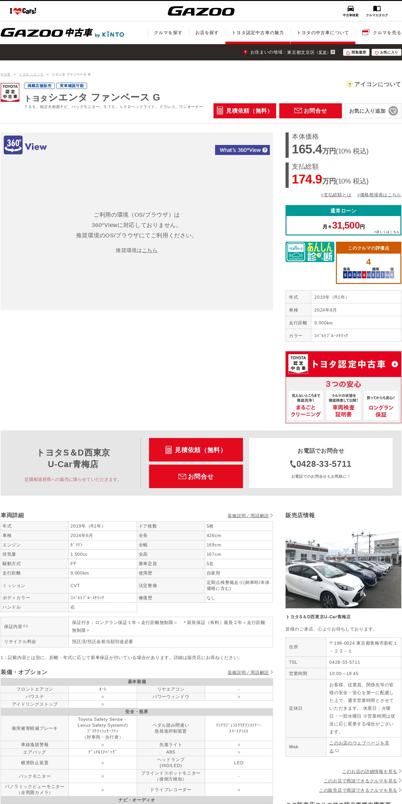Screen dimensions: 402x804
Task: Click region help question icon
Action: [x=333, y=52]
